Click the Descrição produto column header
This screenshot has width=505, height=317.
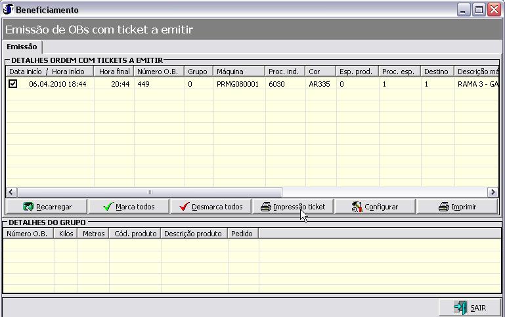click(x=194, y=233)
